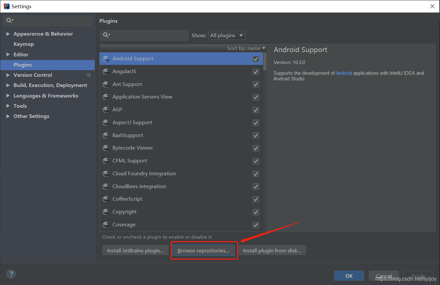Uncheck the ASP plugin checkbox
The image size is (440, 285).
point(256,110)
